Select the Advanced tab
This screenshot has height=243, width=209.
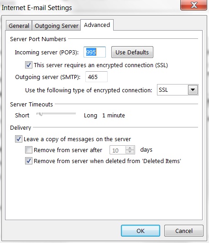[x=97, y=25]
